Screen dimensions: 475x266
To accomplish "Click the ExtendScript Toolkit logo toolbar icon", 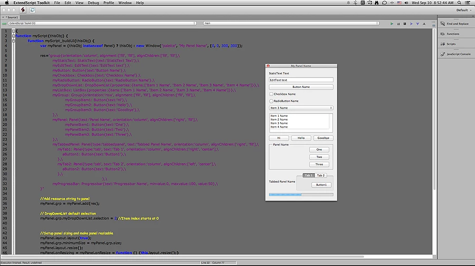I will [23, 10].
